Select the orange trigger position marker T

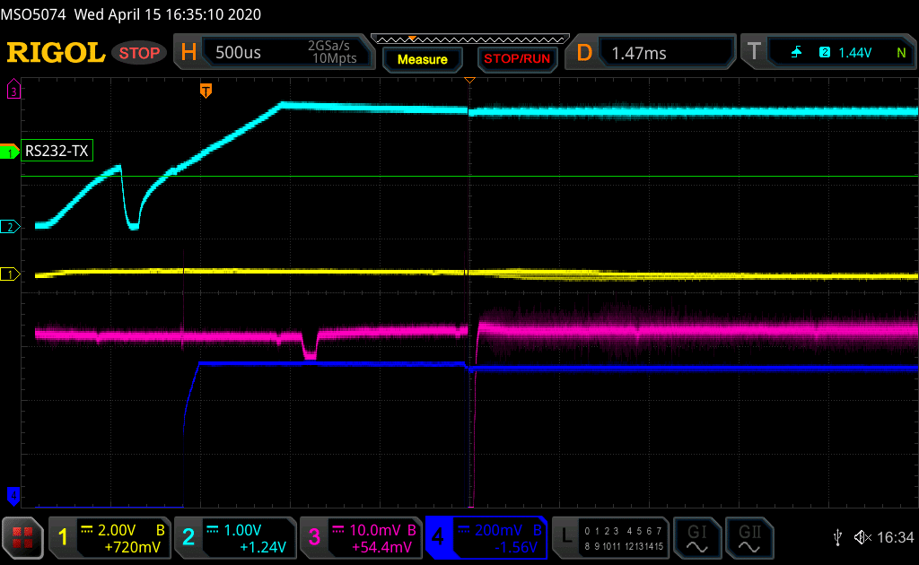[x=206, y=91]
